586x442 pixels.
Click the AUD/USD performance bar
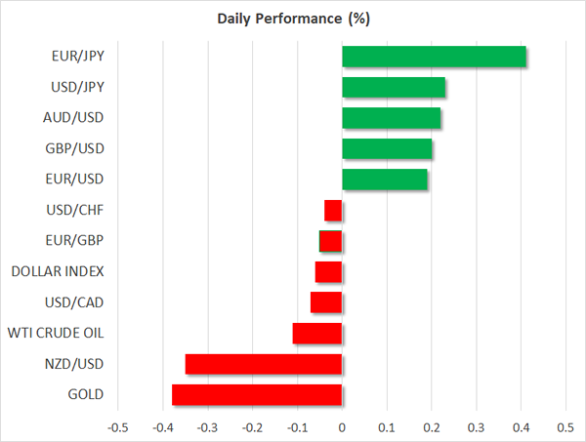tap(391, 118)
